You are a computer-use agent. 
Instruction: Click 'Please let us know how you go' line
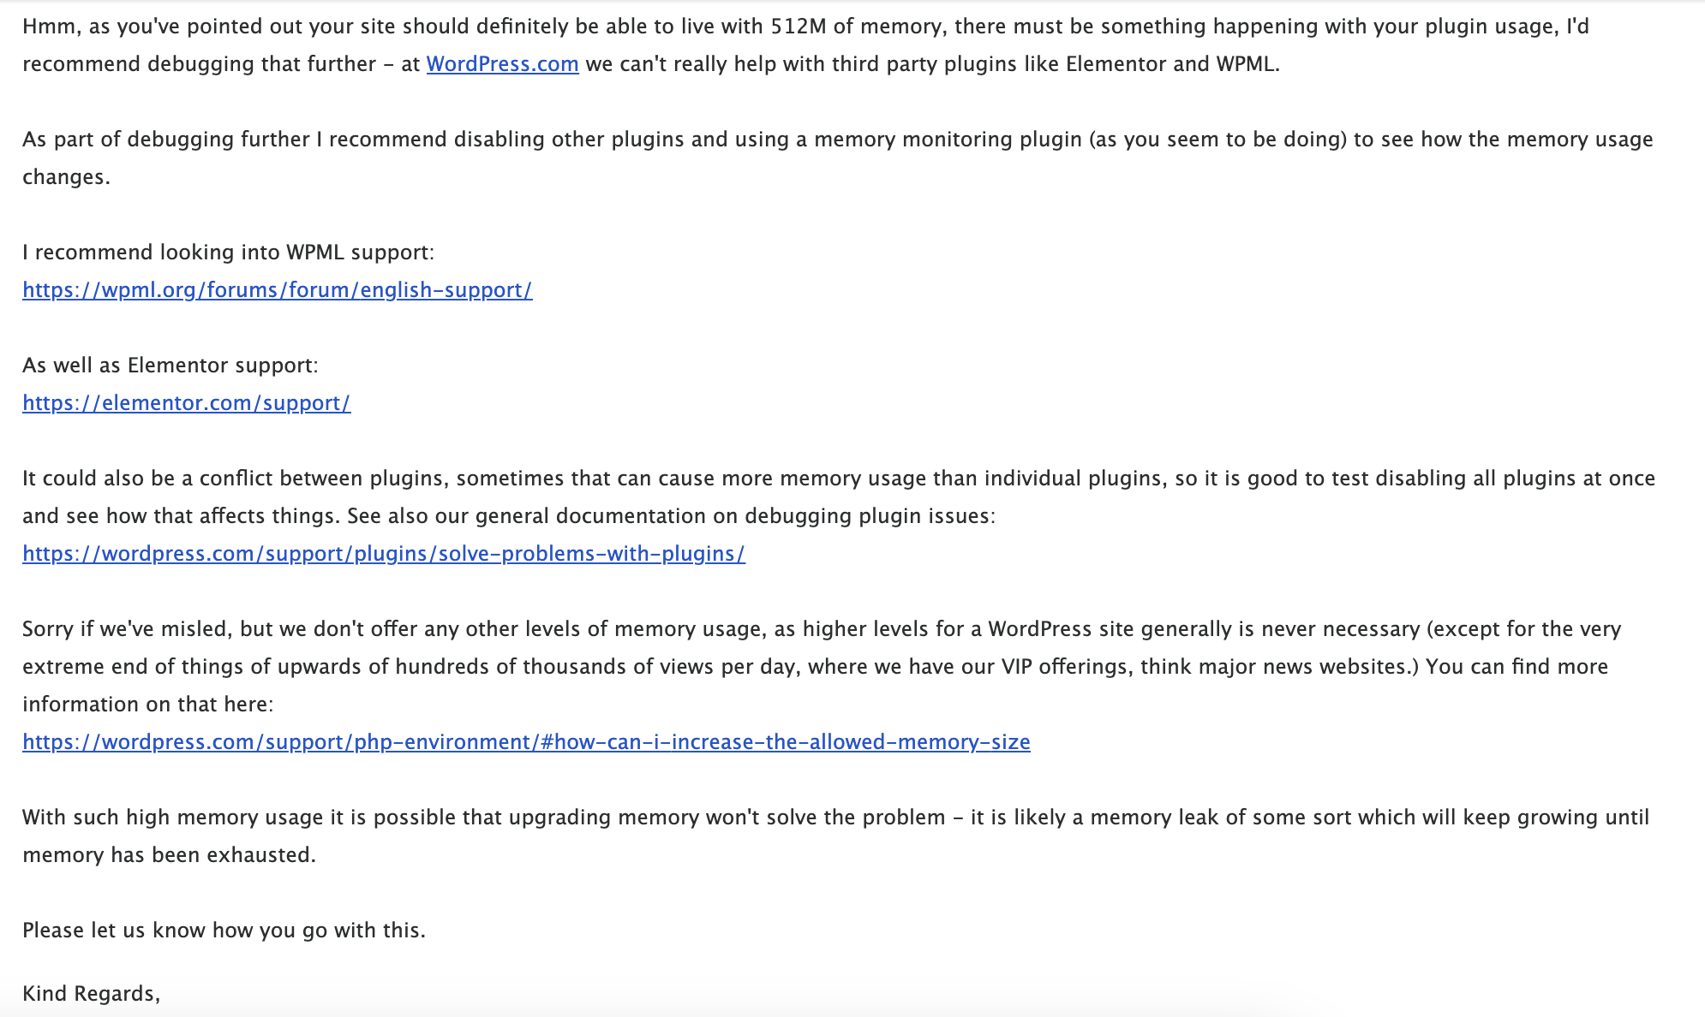point(224,931)
